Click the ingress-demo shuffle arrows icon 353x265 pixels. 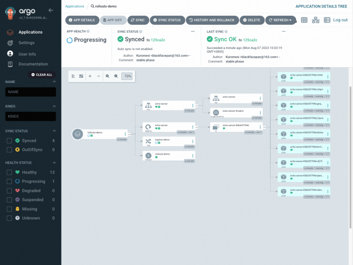[148, 141]
